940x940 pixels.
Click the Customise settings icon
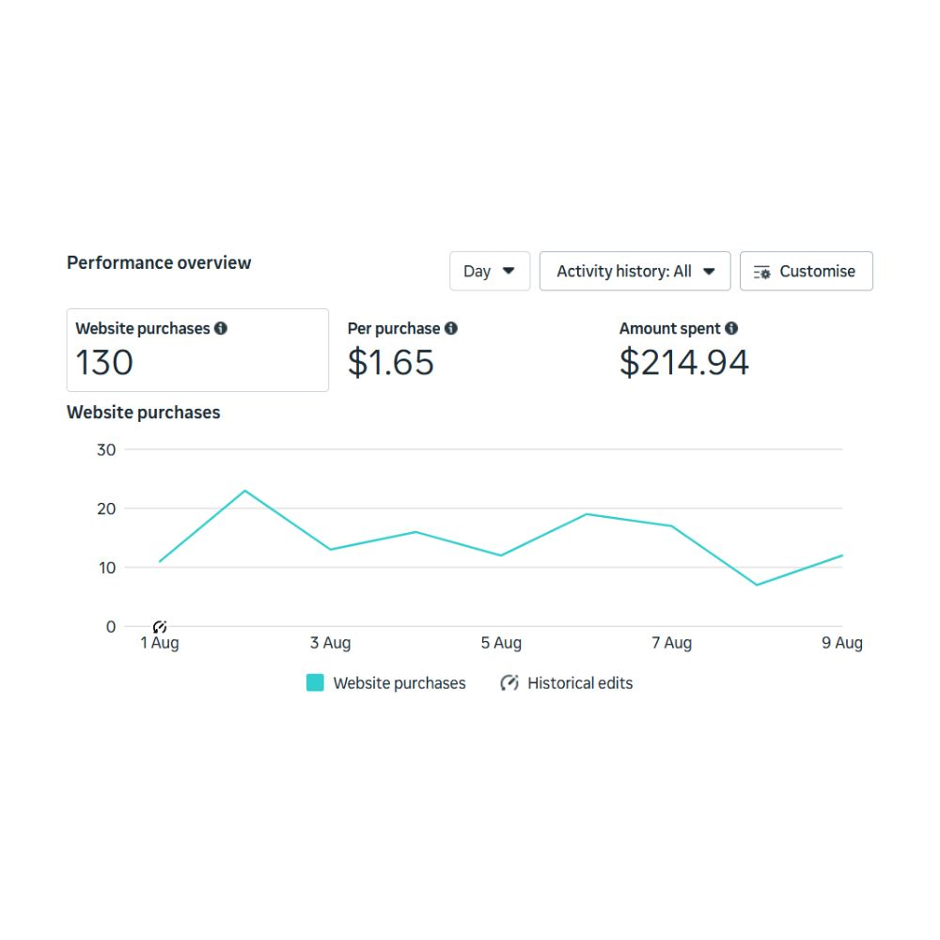(762, 273)
